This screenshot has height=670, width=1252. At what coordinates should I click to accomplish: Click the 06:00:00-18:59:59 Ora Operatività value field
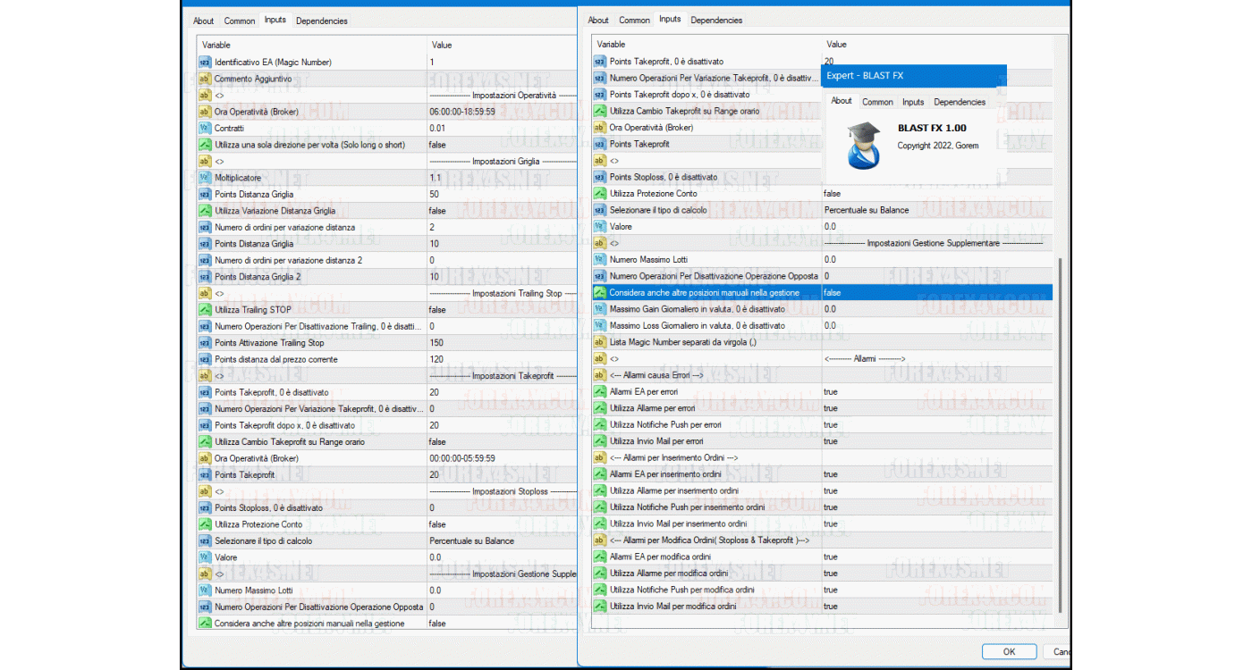tap(501, 112)
